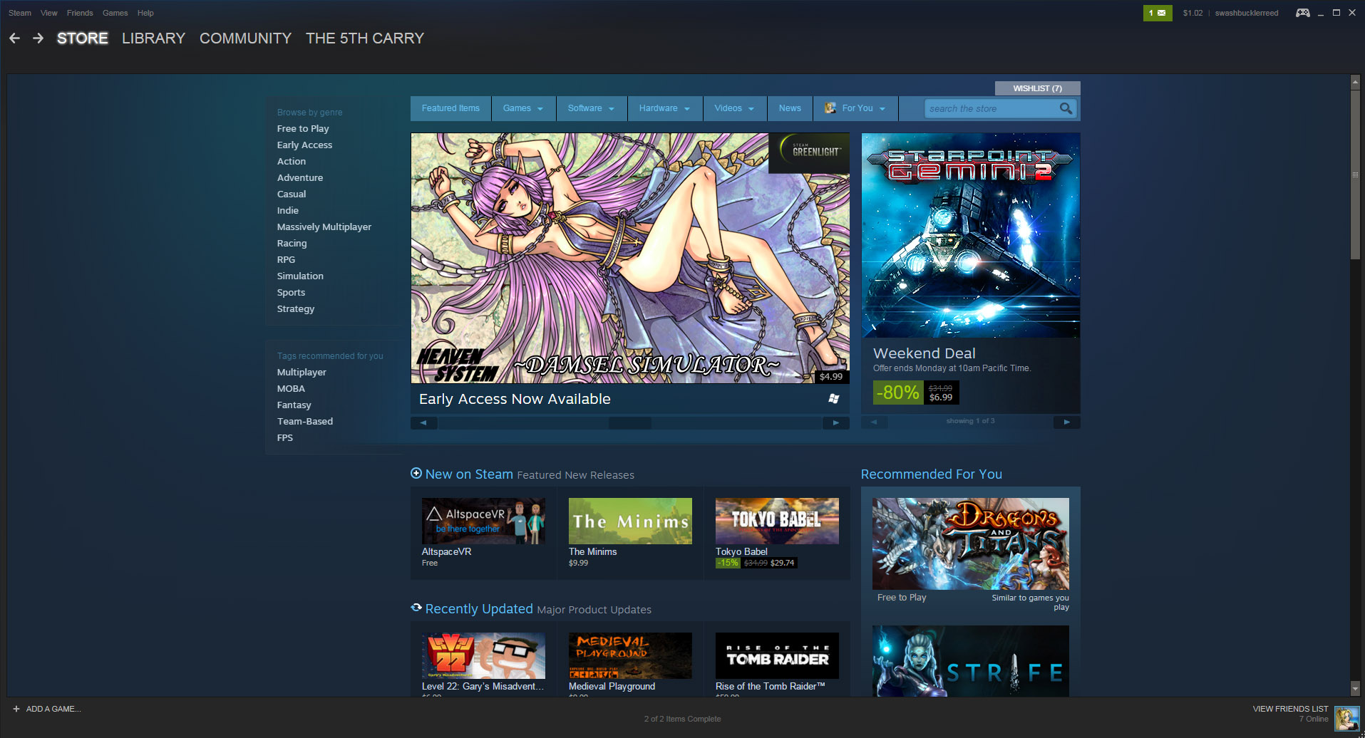
Task: Click the Recommended For You heading
Action: (x=932, y=474)
